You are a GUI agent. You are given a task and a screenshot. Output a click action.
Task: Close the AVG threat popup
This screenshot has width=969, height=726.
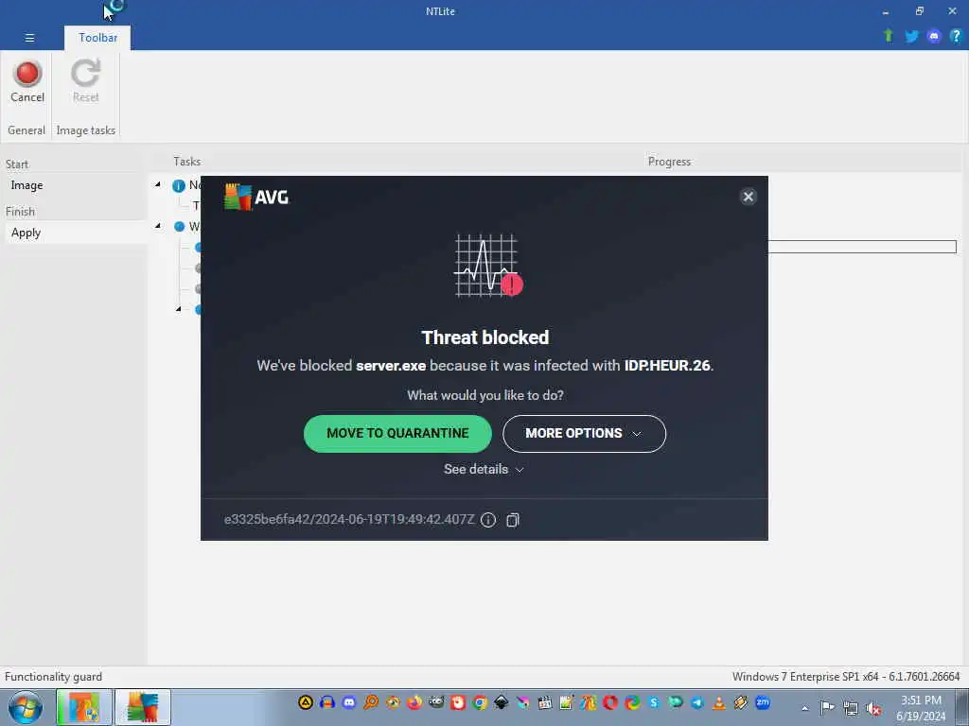748,197
